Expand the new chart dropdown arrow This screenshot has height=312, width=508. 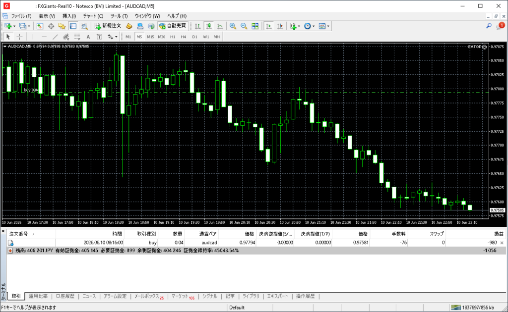pyautogui.click(x=14, y=26)
